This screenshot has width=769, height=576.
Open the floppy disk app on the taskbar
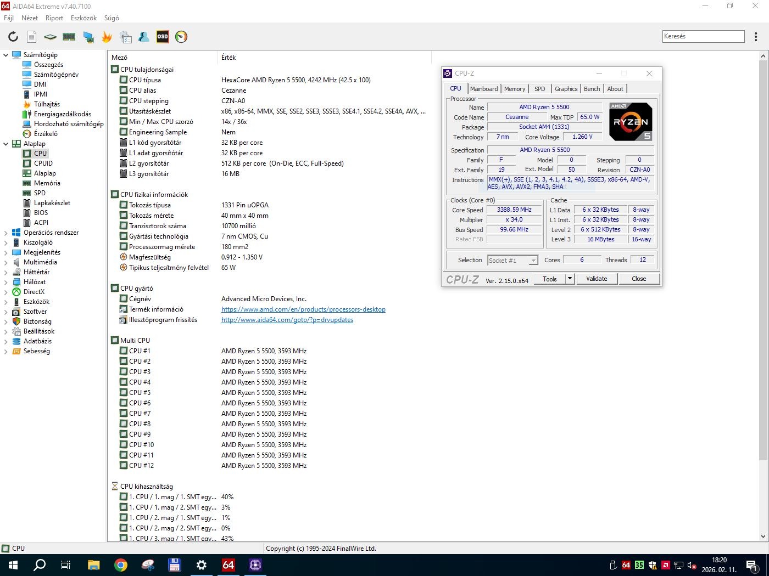pyautogui.click(x=174, y=565)
